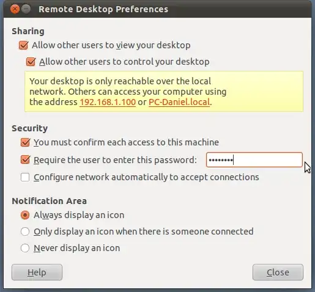Viewport: 315px width, 292px height.
Task: Click the Security section heading
Action: coord(30,128)
